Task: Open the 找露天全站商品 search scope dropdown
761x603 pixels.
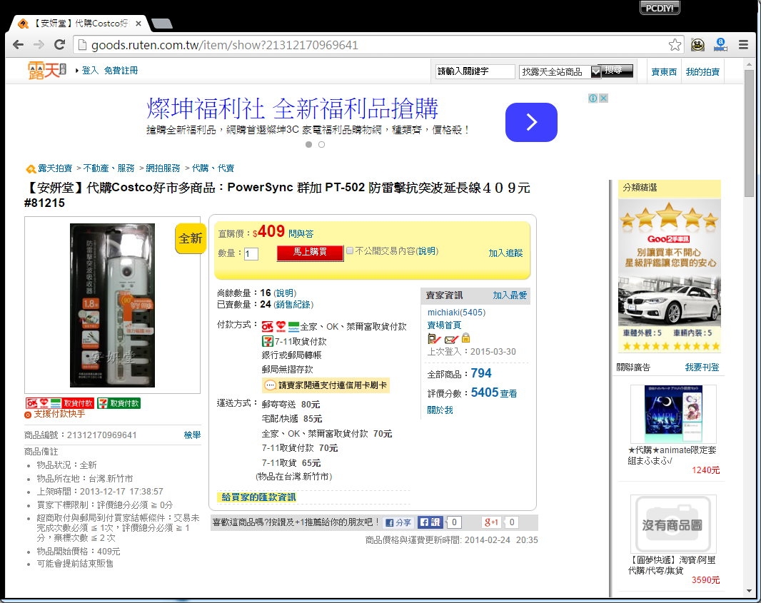Action: click(560, 72)
